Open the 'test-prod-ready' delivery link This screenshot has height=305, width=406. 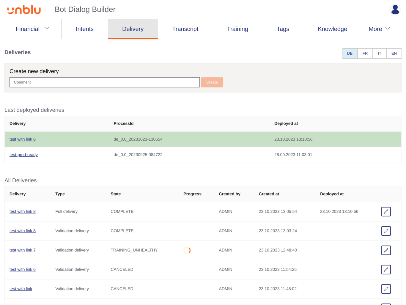click(x=23, y=155)
